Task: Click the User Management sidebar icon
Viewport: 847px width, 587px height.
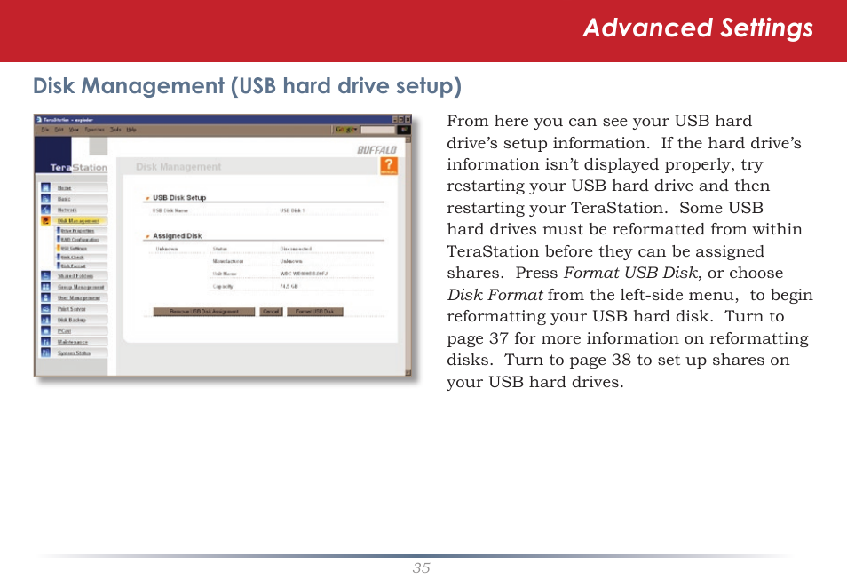Action: (46, 297)
